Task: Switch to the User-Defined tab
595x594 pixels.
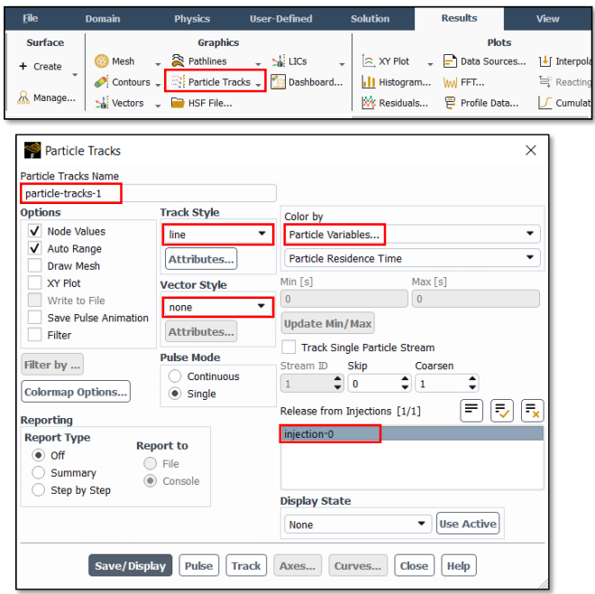Action: [x=280, y=19]
